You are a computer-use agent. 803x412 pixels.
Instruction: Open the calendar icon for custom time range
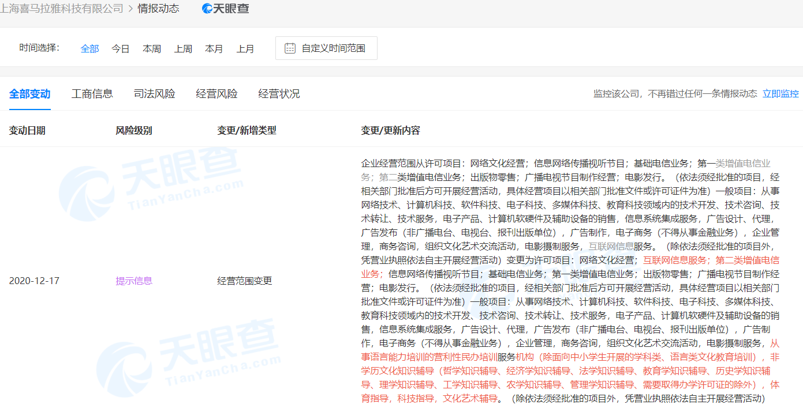290,48
